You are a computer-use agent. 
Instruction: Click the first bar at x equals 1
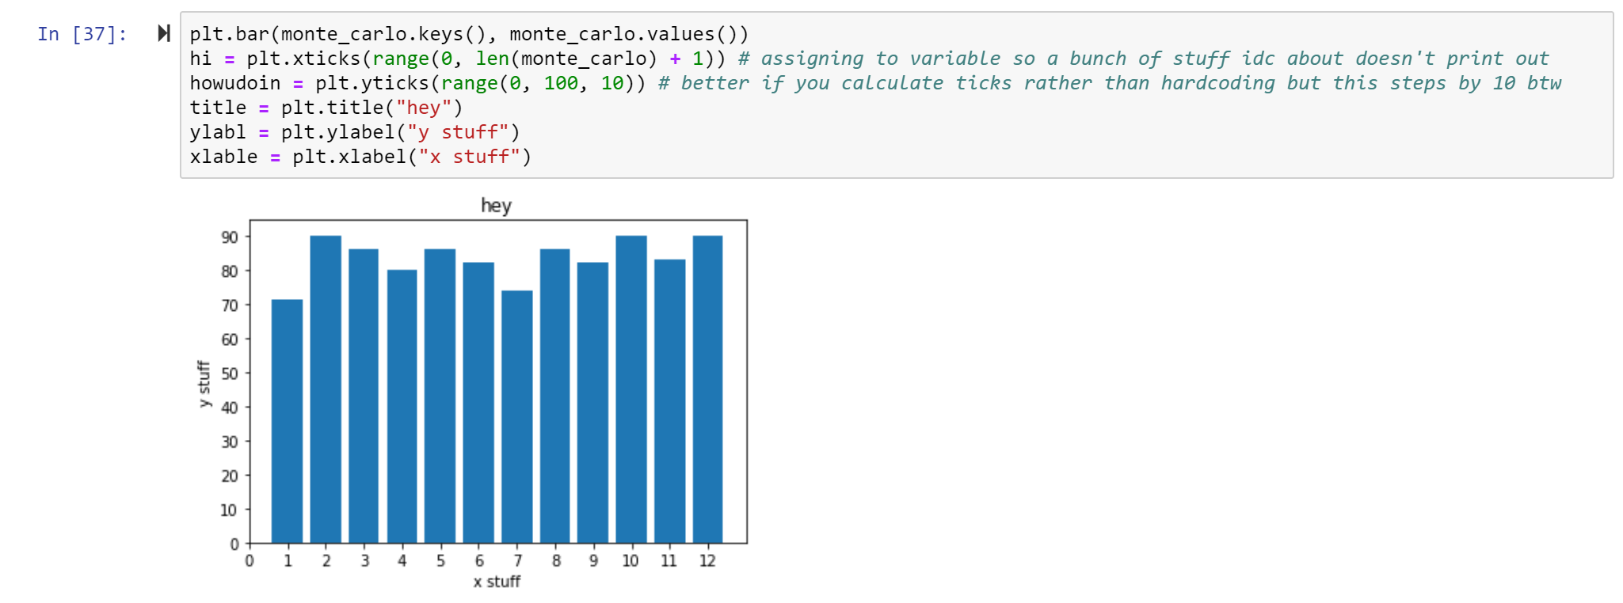coord(287,421)
